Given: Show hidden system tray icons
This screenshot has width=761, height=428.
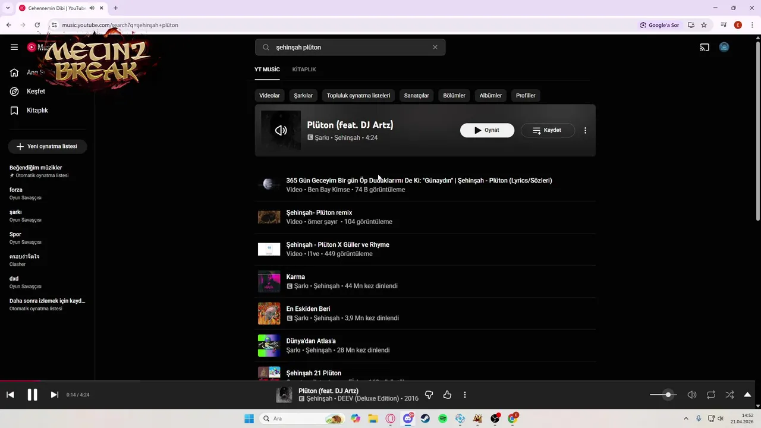Looking at the screenshot, I should (x=685, y=418).
